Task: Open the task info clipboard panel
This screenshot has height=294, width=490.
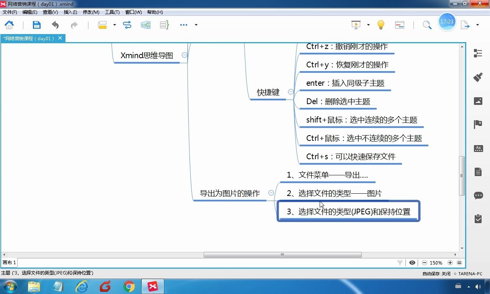Action: [478, 219]
